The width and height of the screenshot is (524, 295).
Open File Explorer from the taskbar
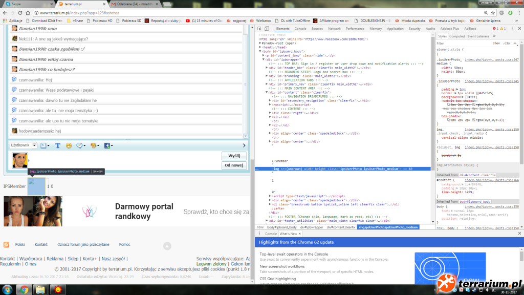point(40,290)
